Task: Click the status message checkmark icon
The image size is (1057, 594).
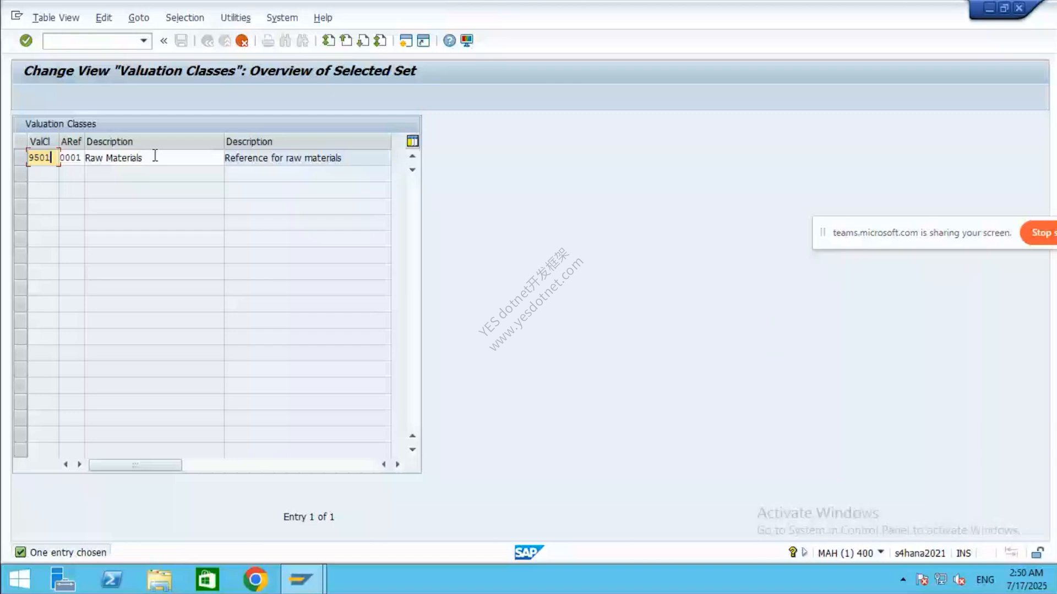Action: click(20, 552)
